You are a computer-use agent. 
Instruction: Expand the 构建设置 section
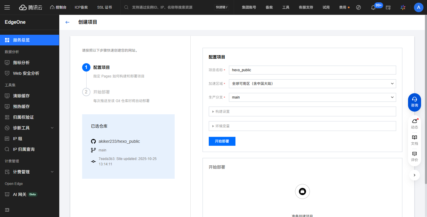pyautogui.click(x=302, y=112)
